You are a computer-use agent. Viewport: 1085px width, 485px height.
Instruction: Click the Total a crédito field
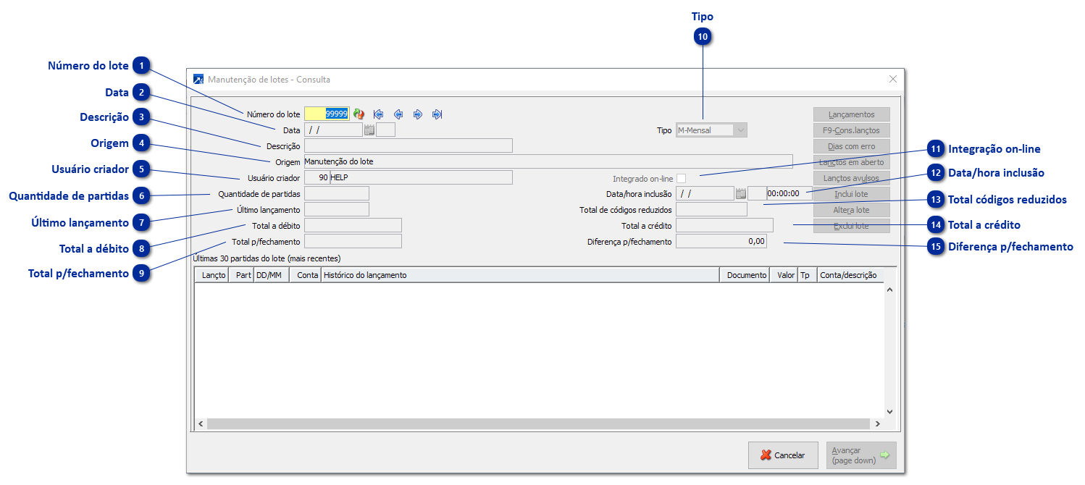tap(724, 225)
